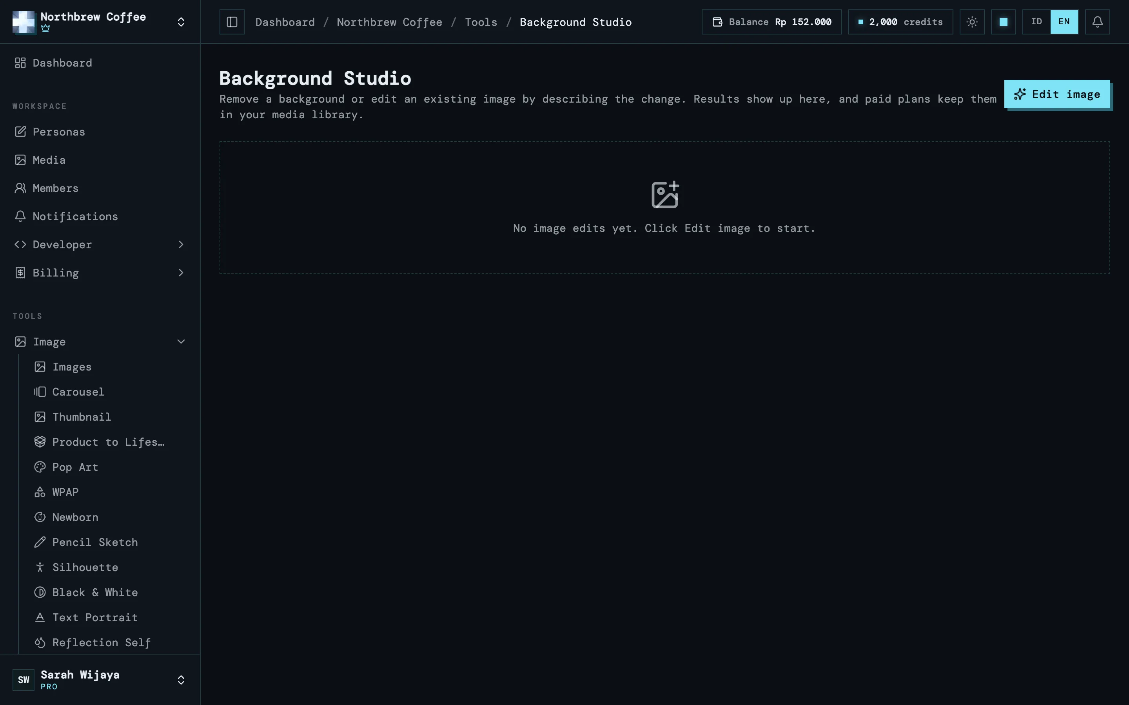View the 2,000 credits badge
This screenshot has height=705, width=1129.
(x=900, y=22)
